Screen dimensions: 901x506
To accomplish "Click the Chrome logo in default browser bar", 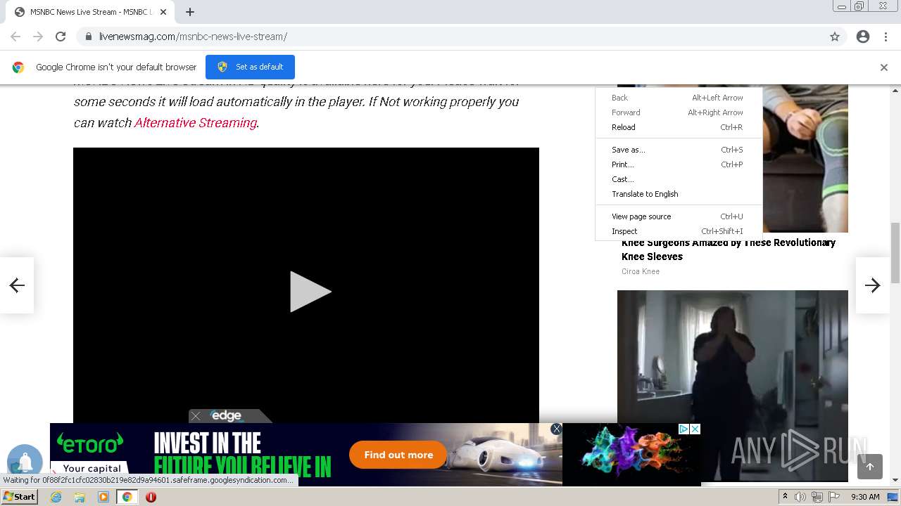I will click(x=18, y=67).
